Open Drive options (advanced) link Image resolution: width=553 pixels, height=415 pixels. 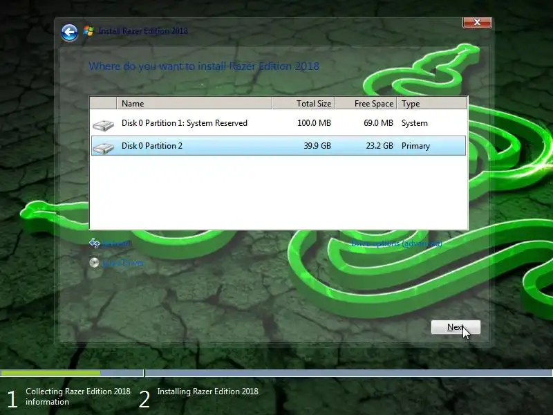coord(396,243)
